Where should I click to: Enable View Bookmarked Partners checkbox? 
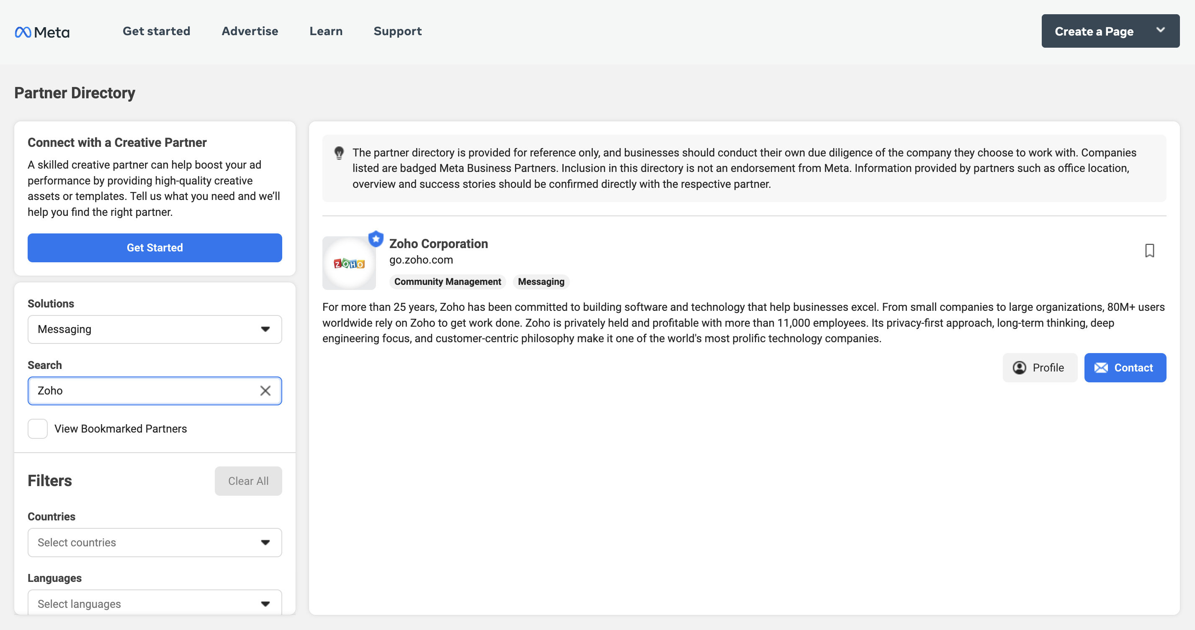coord(38,428)
